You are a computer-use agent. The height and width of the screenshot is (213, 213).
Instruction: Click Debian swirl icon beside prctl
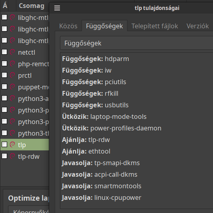(x=12, y=75)
